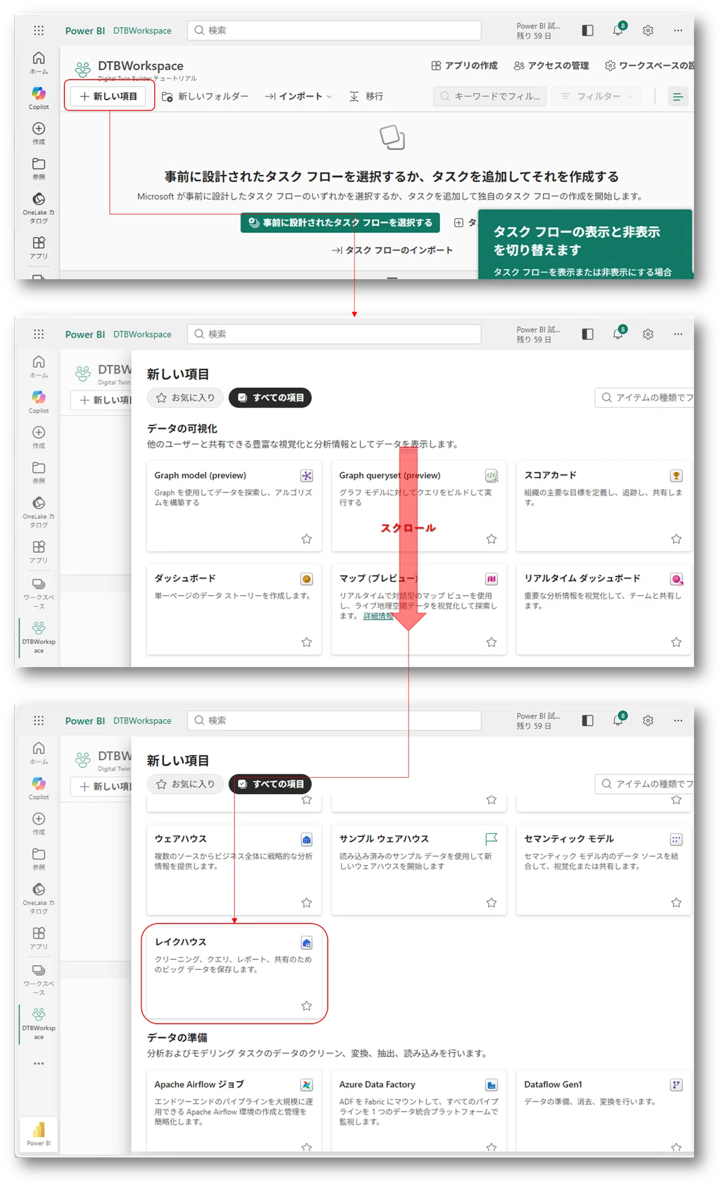
Task: Click 作成 plus icon in middle screenshot sidebar
Action: pos(39,432)
